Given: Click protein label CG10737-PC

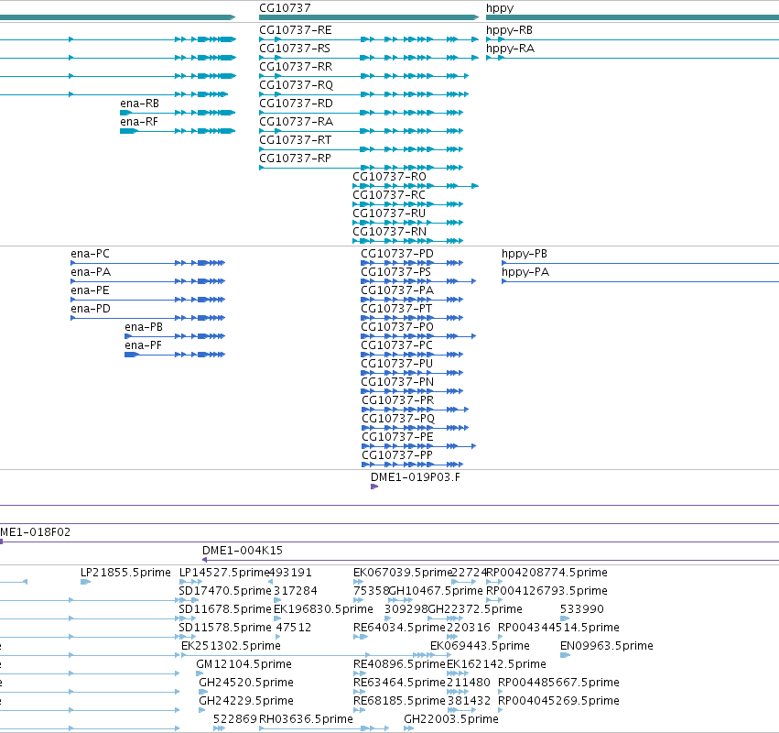Looking at the screenshot, I should (397, 345).
